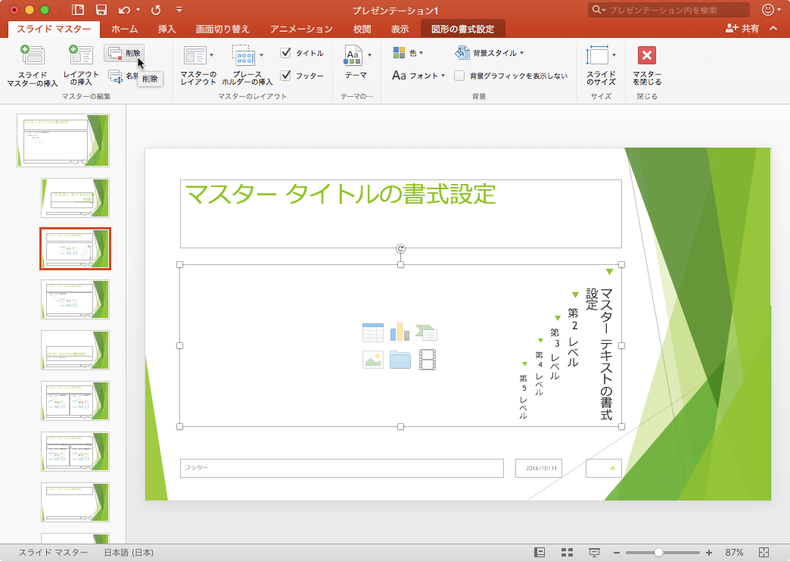Open the アニメーション ribbon tab
Image resolution: width=790 pixels, height=561 pixels.
(300, 28)
